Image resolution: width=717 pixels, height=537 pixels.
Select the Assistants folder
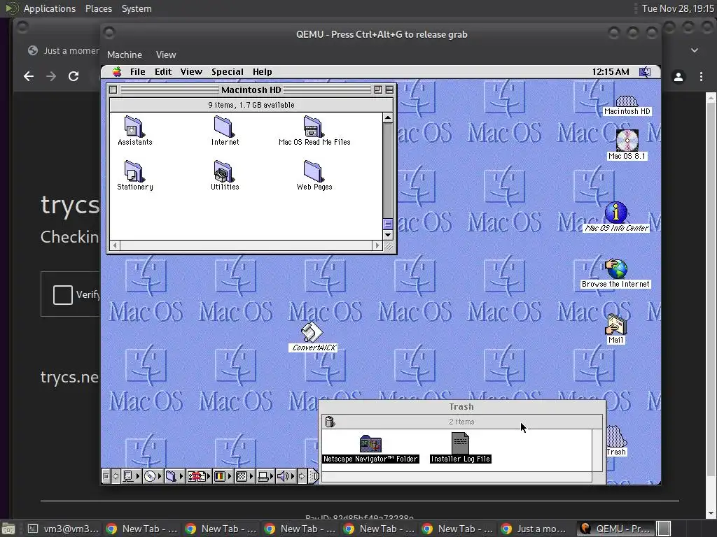tap(134, 131)
